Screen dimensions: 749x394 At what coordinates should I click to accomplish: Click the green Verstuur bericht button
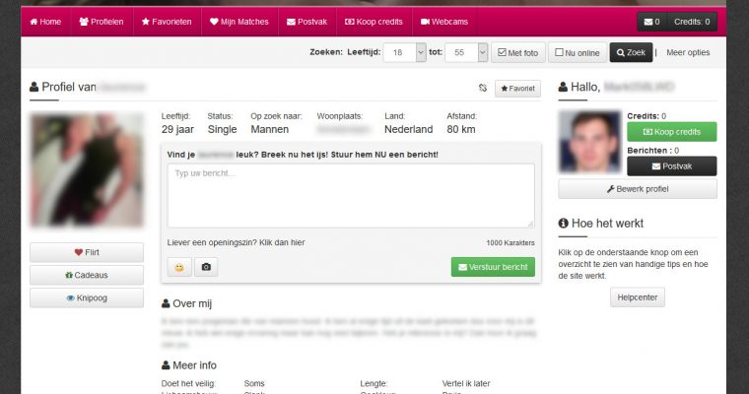click(x=493, y=267)
